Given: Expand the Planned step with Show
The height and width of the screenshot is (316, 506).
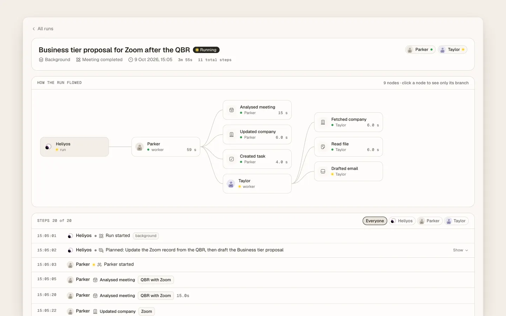Looking at the screenshot, I should (460, 250).
